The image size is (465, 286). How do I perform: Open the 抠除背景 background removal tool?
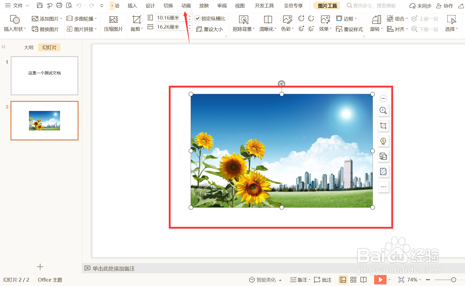coord(244,24)
